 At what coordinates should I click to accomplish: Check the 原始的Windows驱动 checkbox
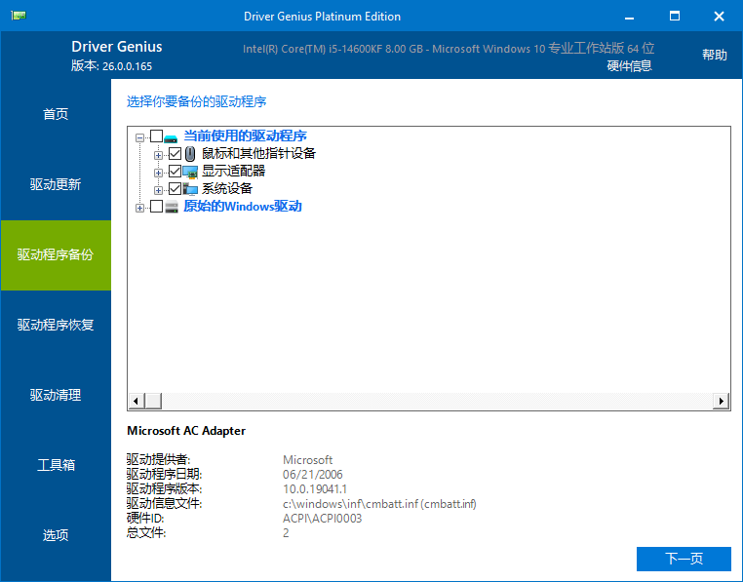pyautogui.click(x=156, y=206)
